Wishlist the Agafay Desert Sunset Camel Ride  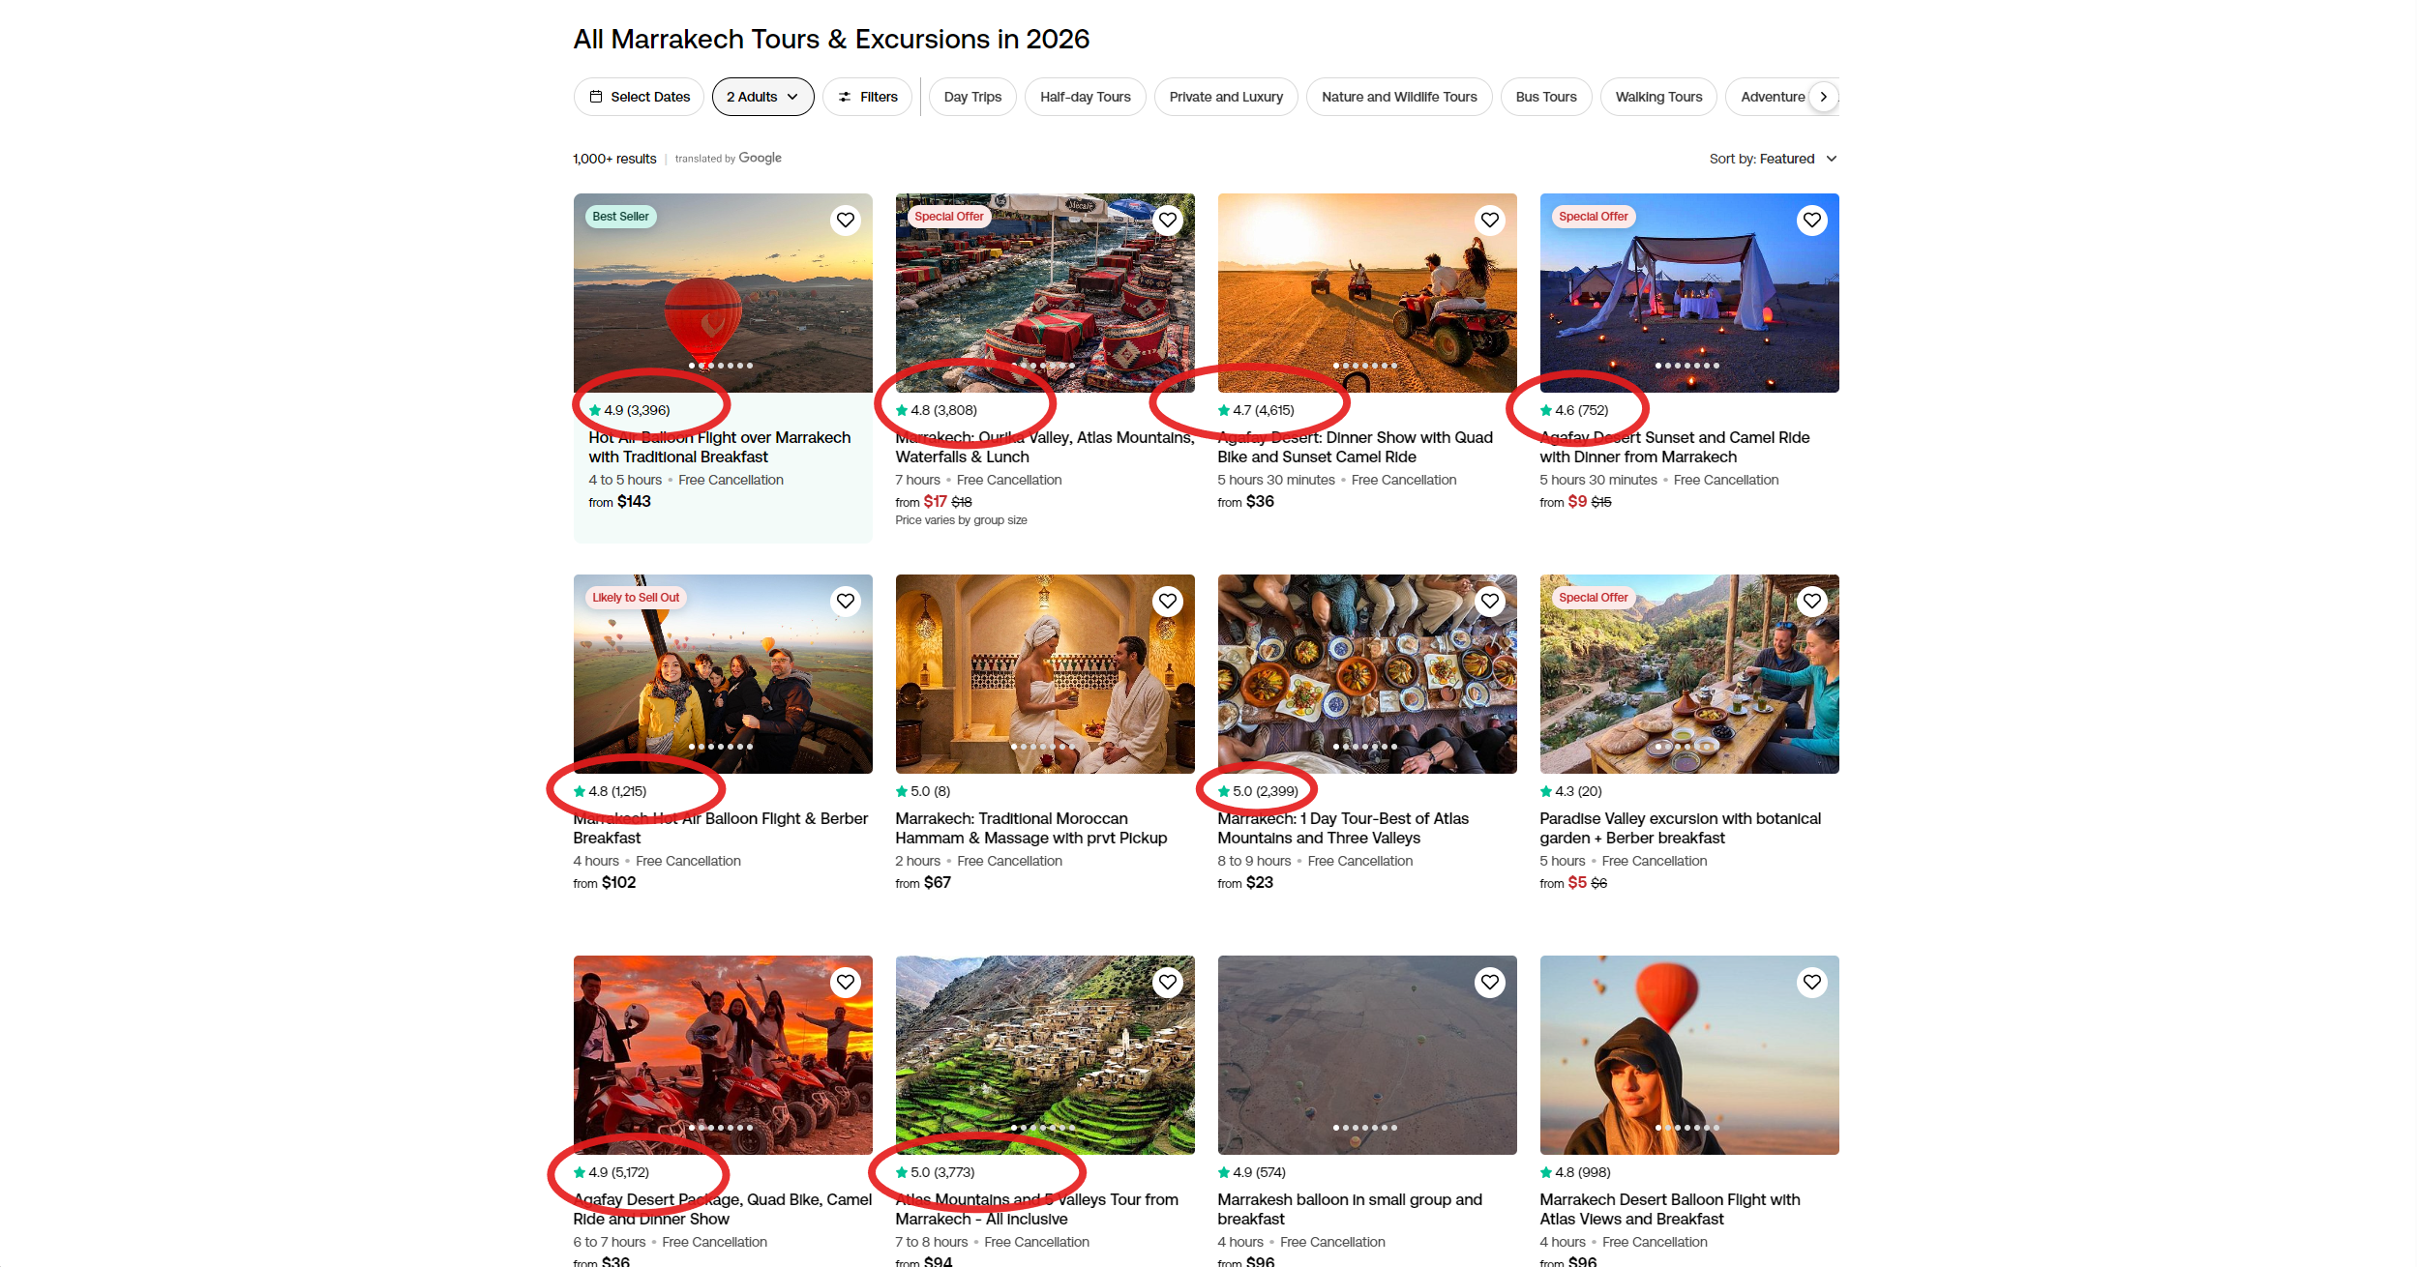[x=1811, y=221]
